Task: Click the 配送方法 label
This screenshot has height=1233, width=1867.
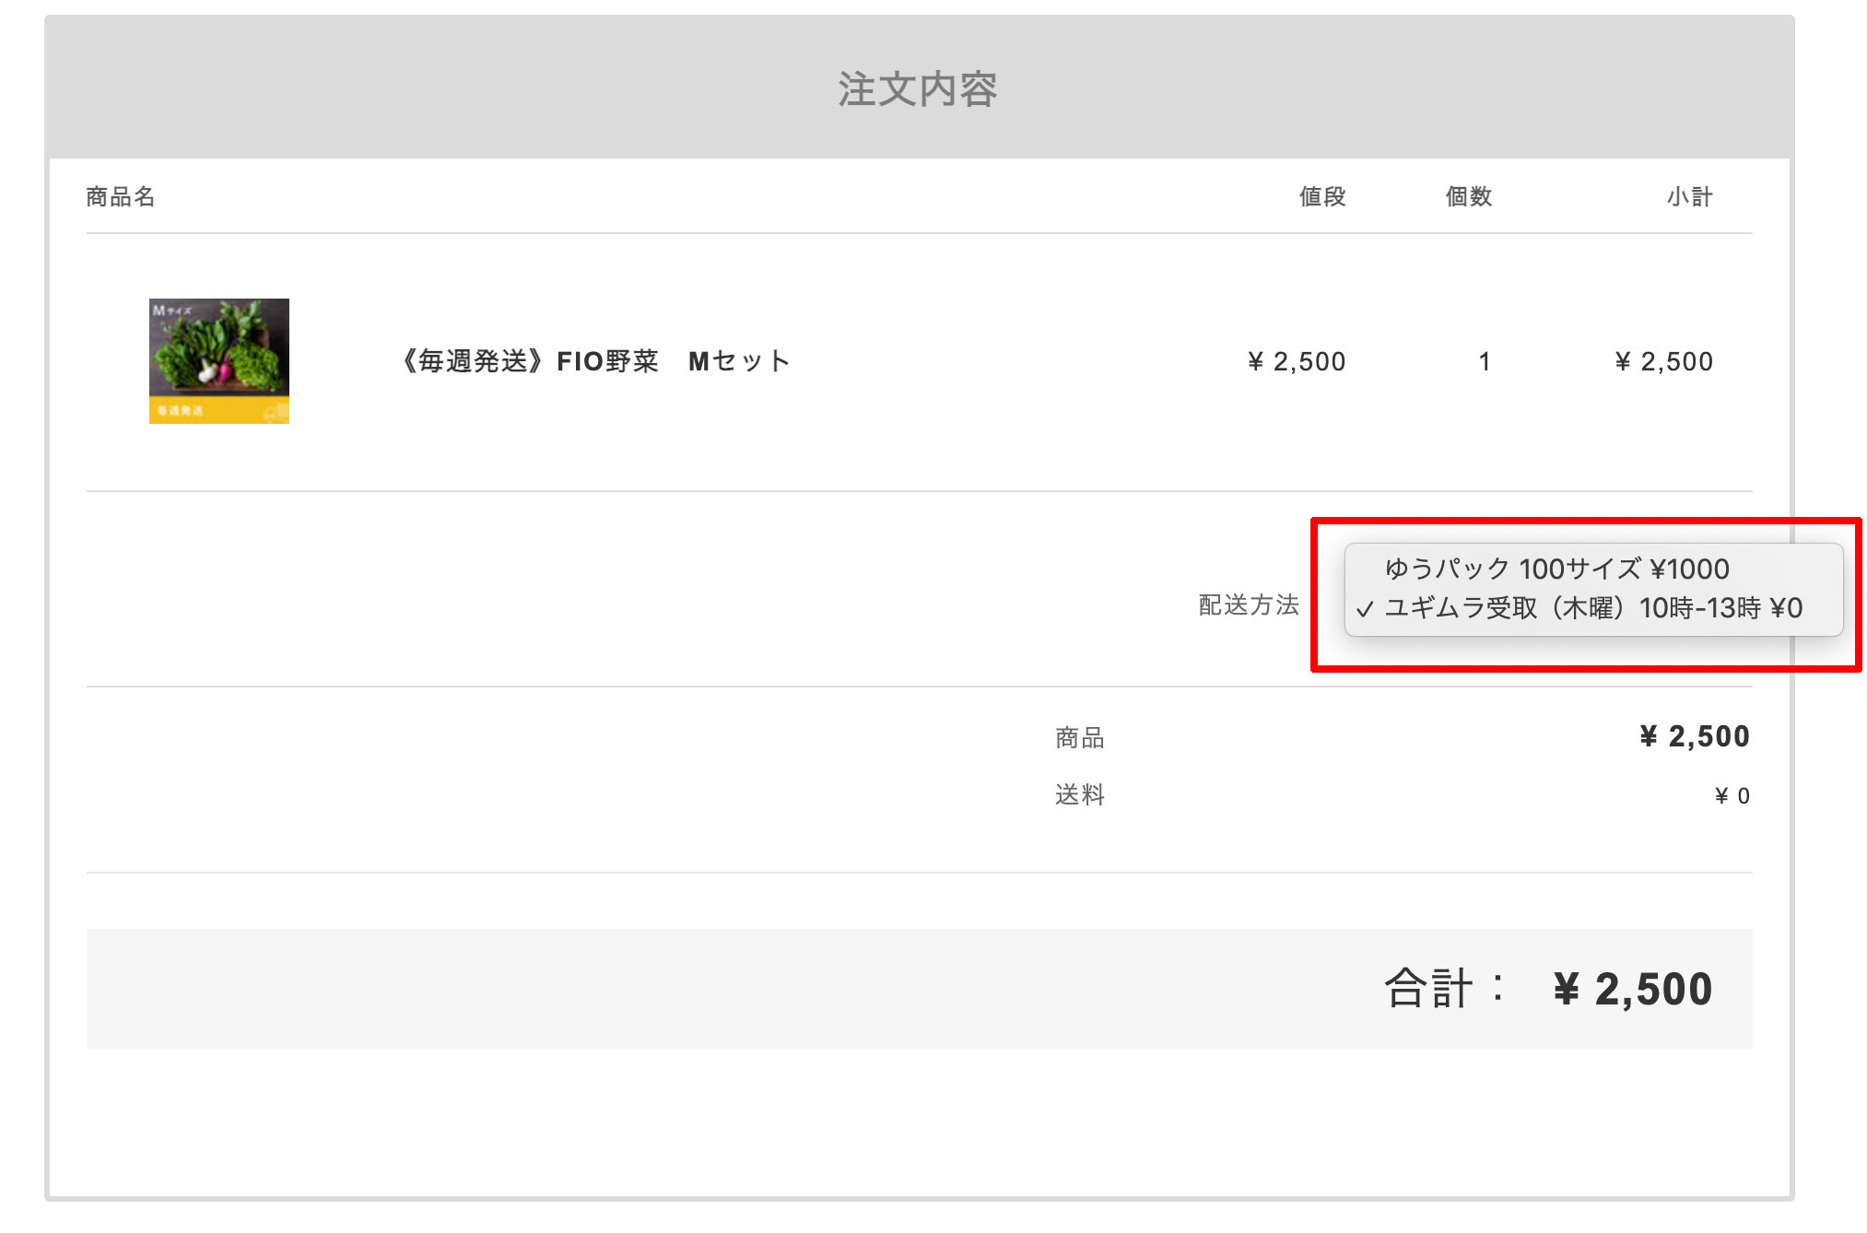Action: (1249, 605)
